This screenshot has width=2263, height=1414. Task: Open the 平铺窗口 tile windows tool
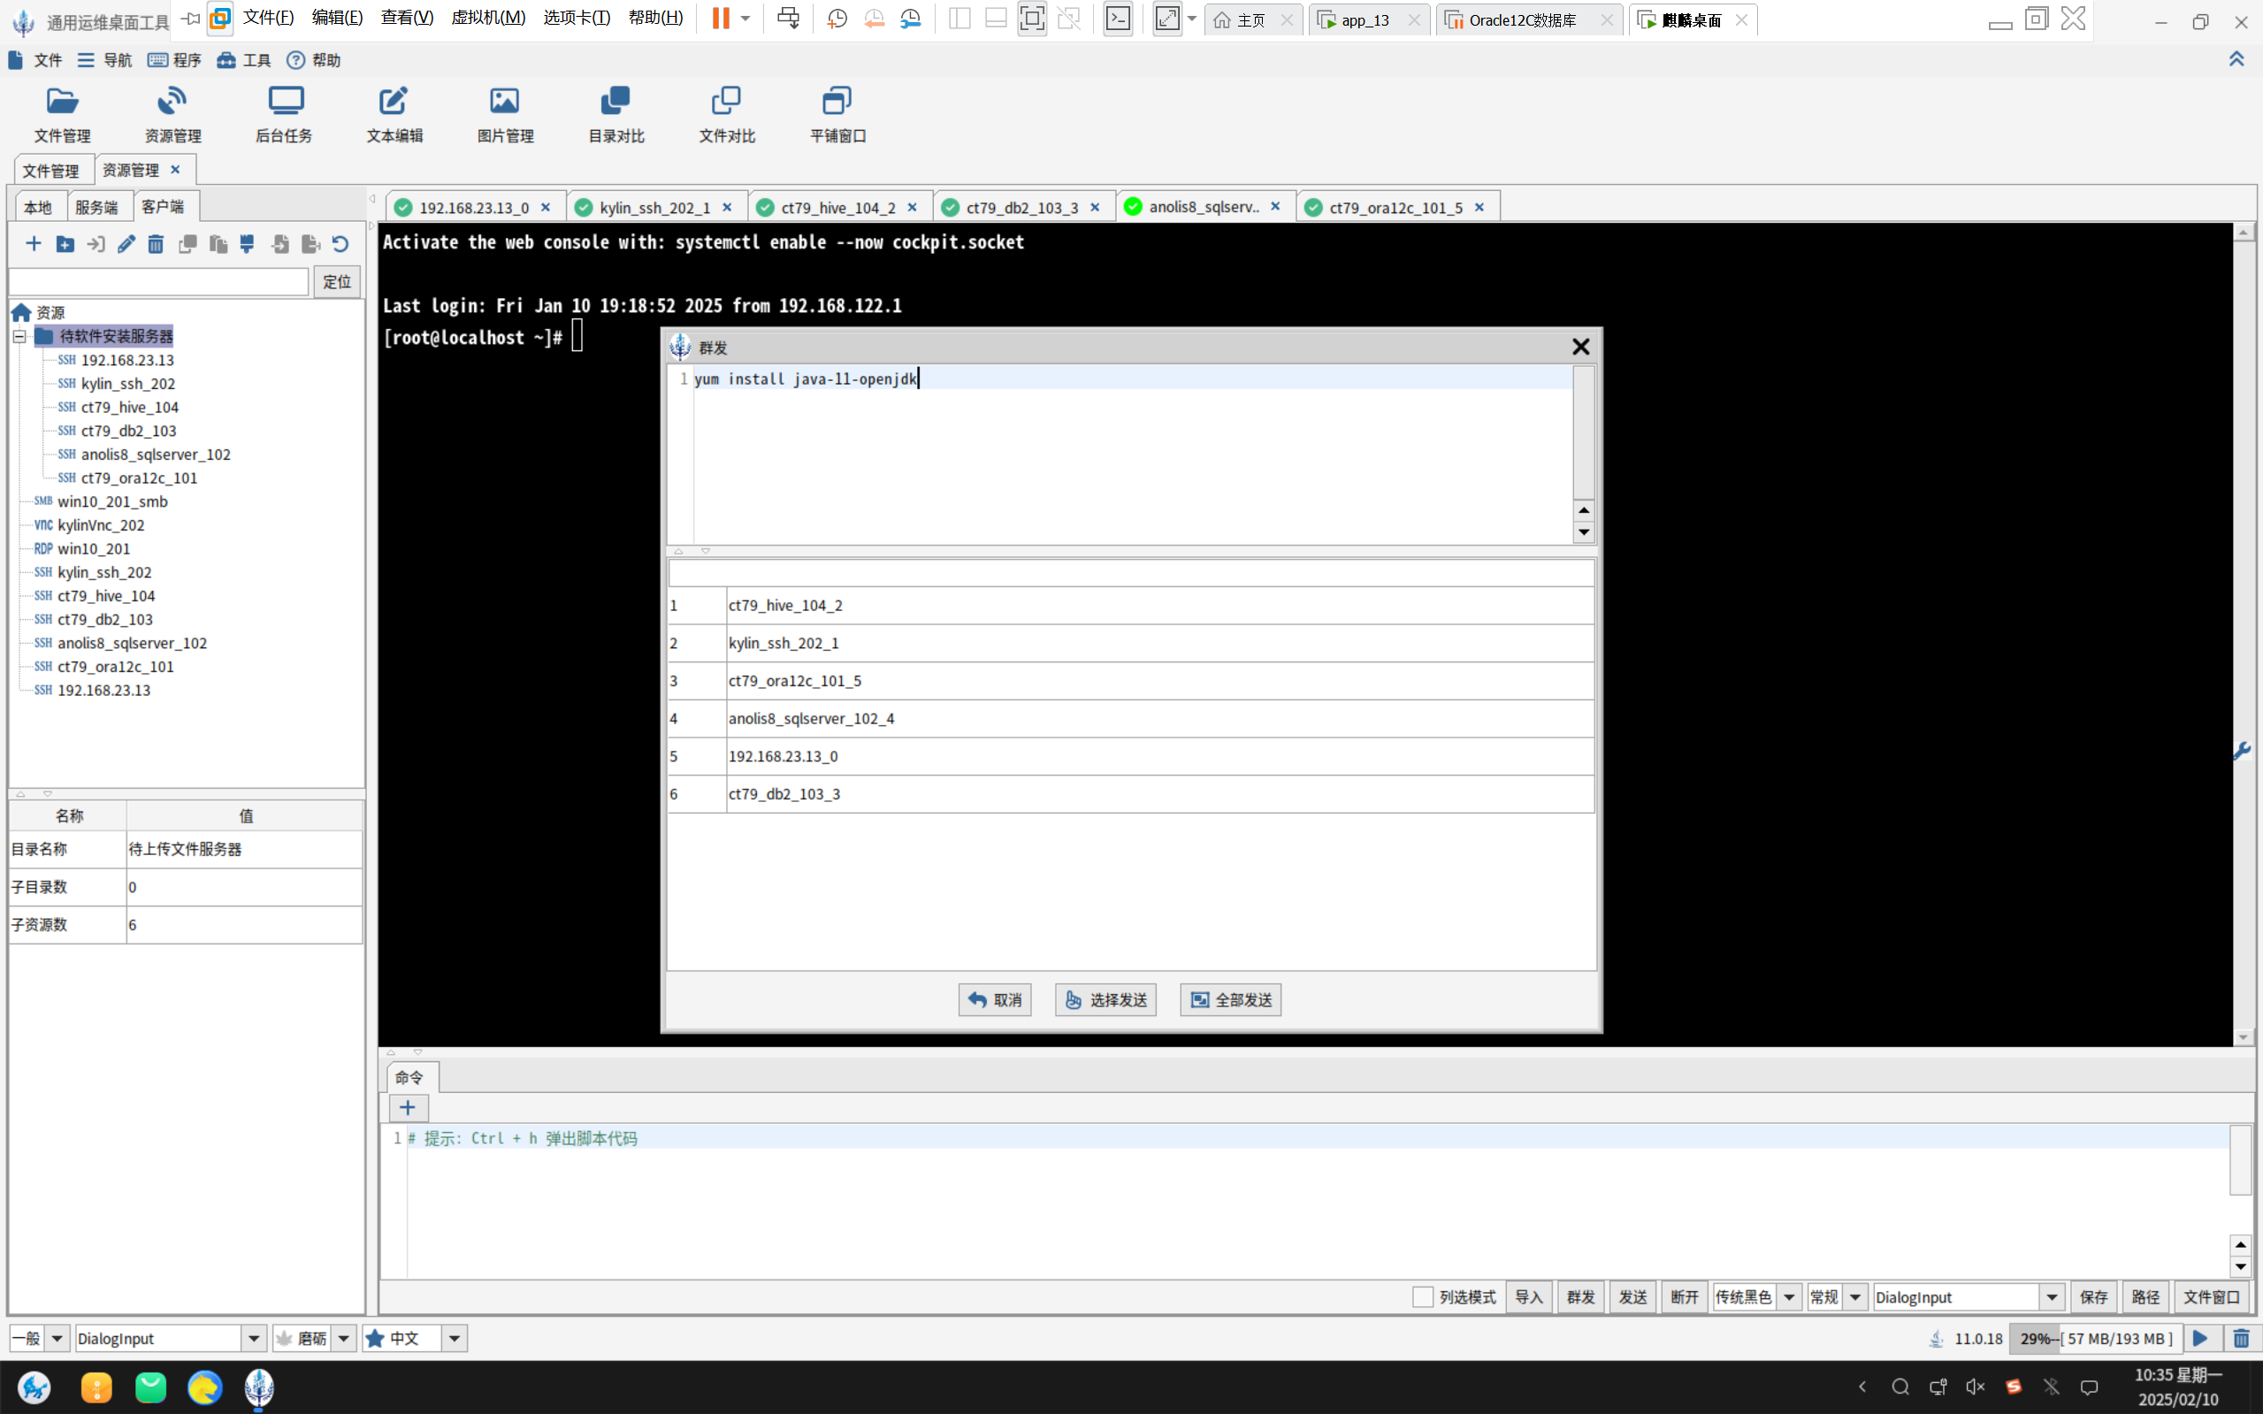(837, 114)
